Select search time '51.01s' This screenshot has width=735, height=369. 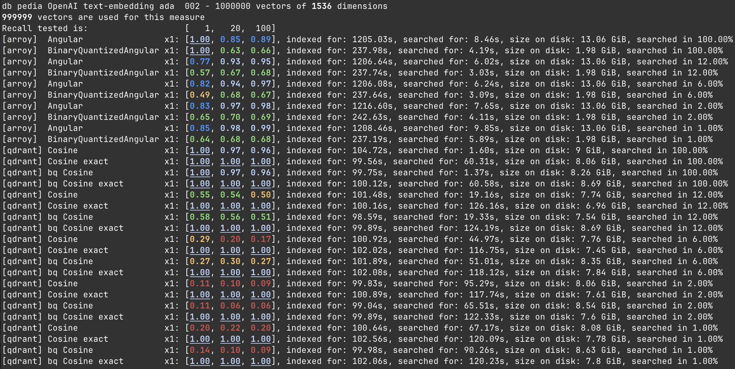point(484,261)
